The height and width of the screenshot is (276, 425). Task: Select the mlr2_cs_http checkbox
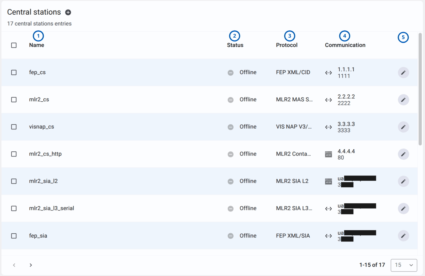tap(14, 154)
